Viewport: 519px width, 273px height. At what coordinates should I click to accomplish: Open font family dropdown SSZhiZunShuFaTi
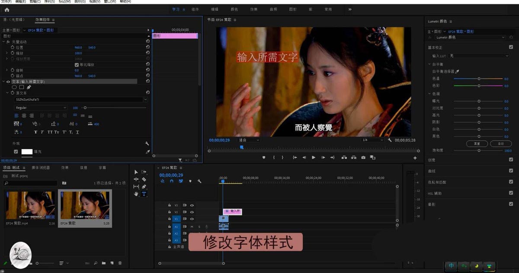[81, 99]
